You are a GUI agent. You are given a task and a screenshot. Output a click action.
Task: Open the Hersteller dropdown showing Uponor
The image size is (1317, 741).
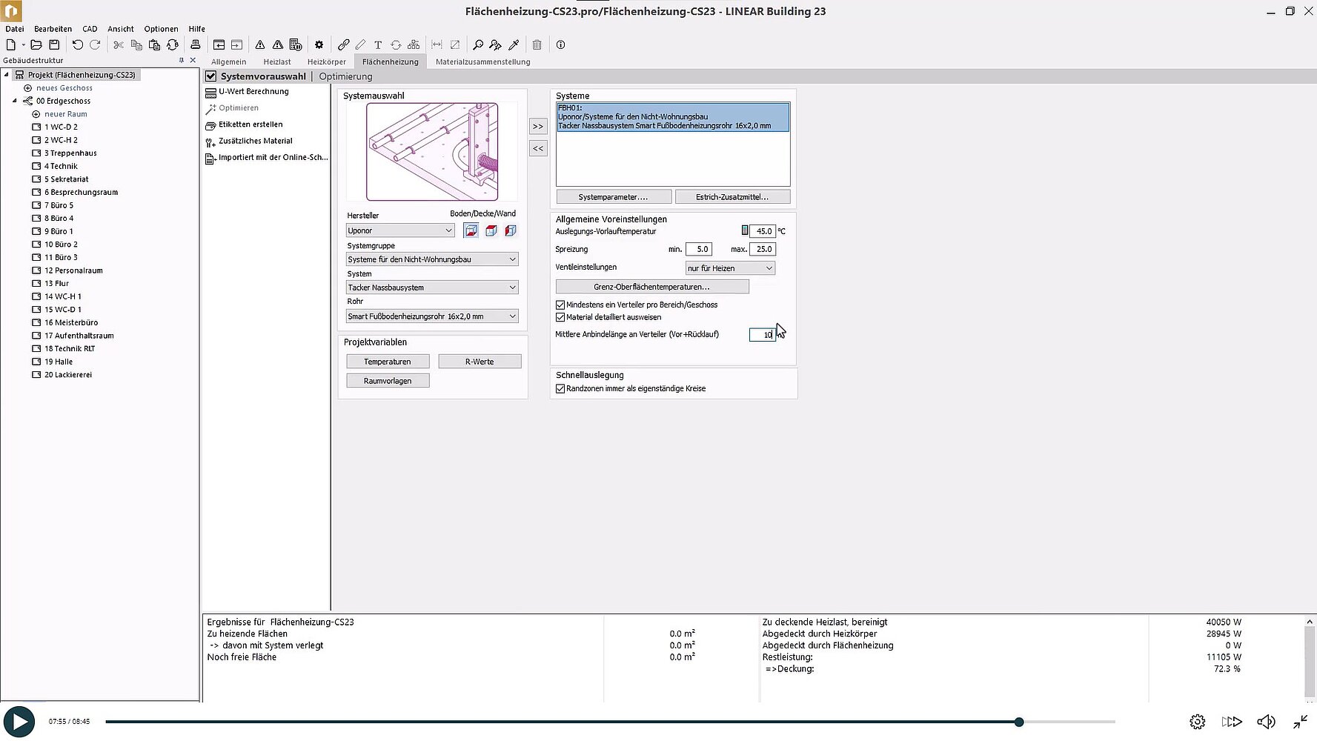click(400, 230)
